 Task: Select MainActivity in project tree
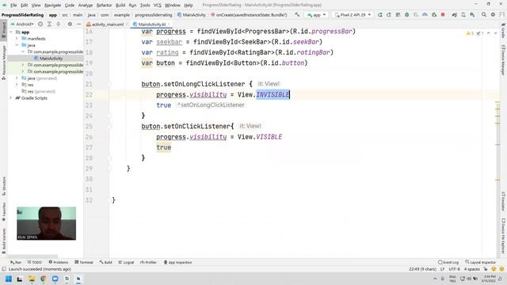[x=51, y=58]
